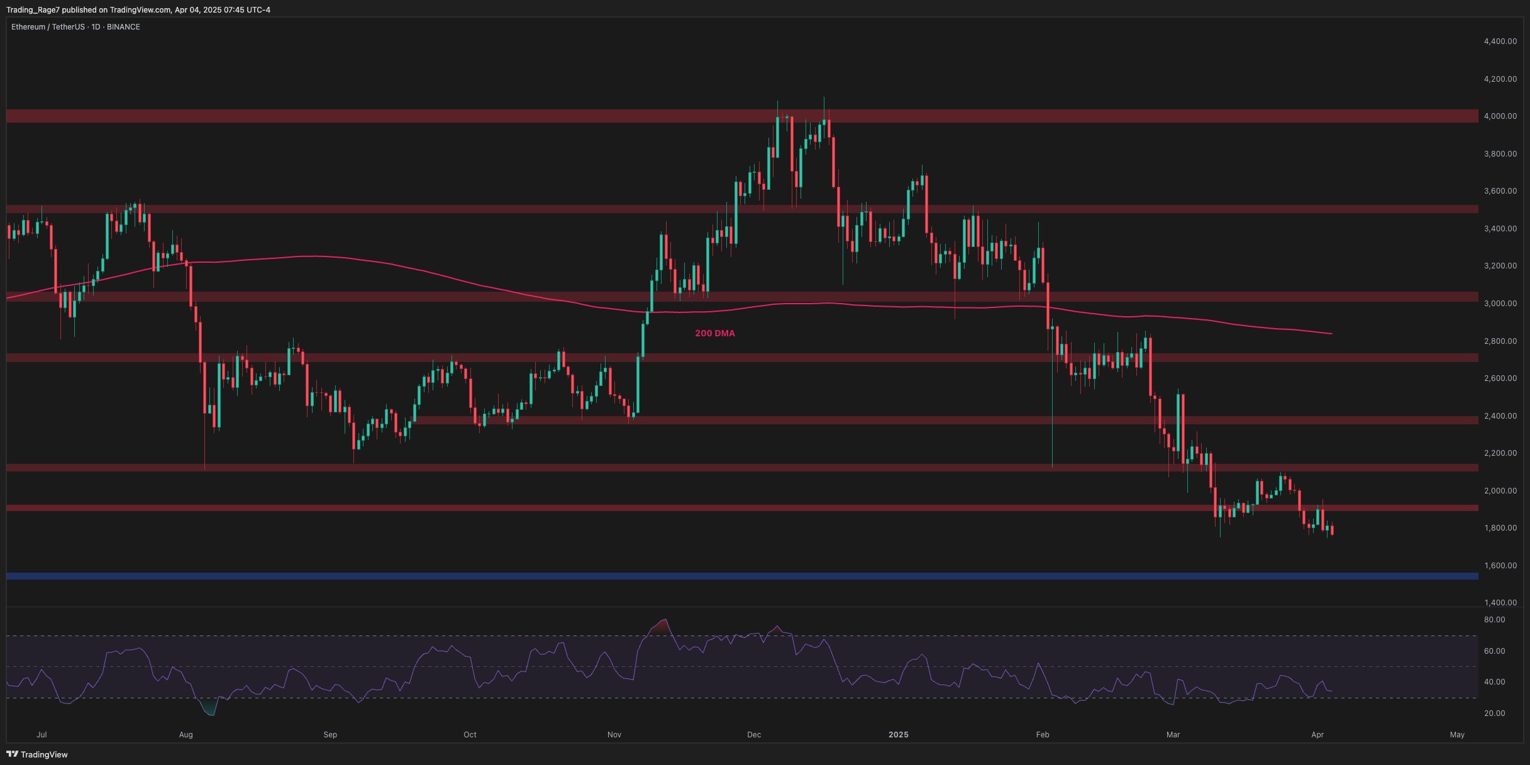Image resolution: width=1530 pixels, height=765 pixels.
Task: Select the Apr marker on time axis
Action: point(1317,735)
